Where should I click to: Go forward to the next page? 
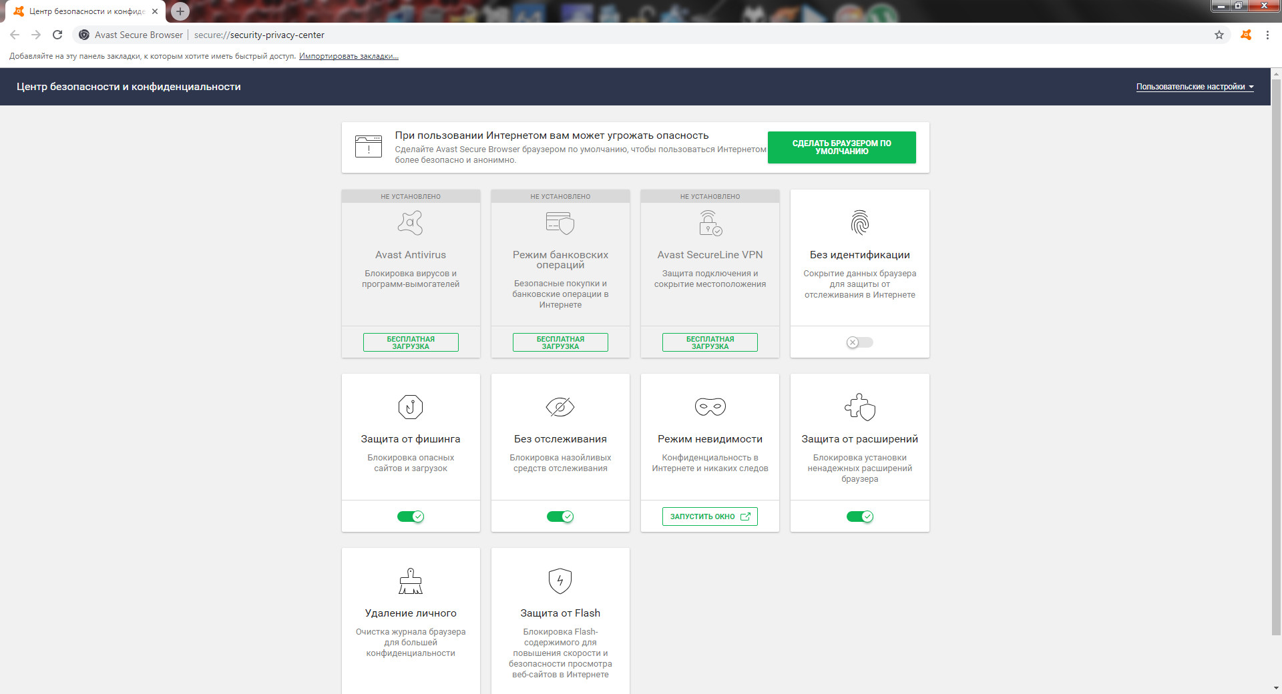tap(36, 35)
